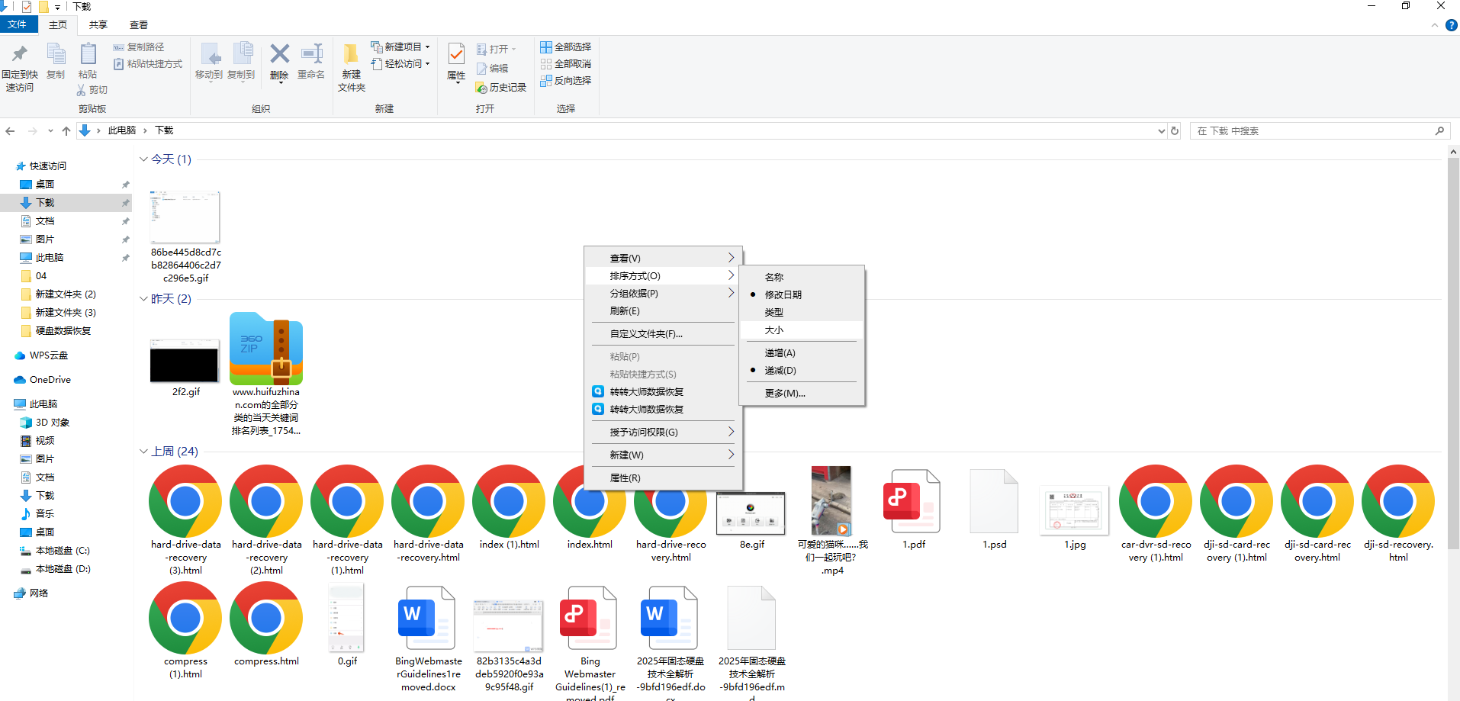Click 此电脑 in the address breadcrumb

(x=122, y=130)
